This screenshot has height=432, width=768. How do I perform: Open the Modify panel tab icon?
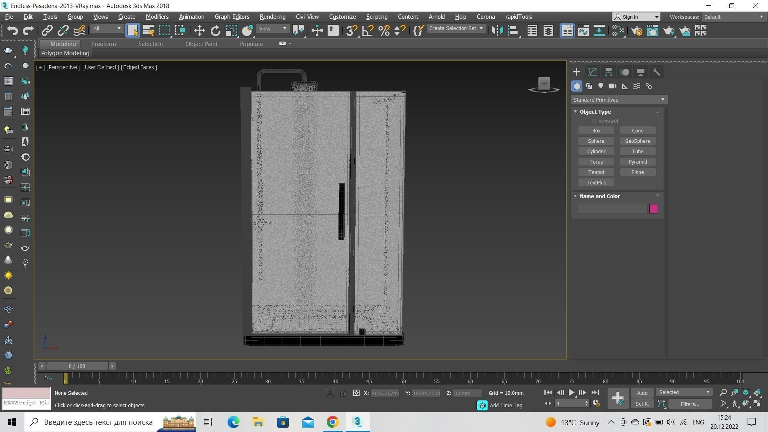[x=592, y=72]
